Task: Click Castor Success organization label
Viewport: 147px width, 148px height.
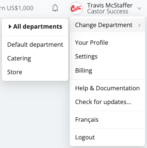Action: click(108, 11)
